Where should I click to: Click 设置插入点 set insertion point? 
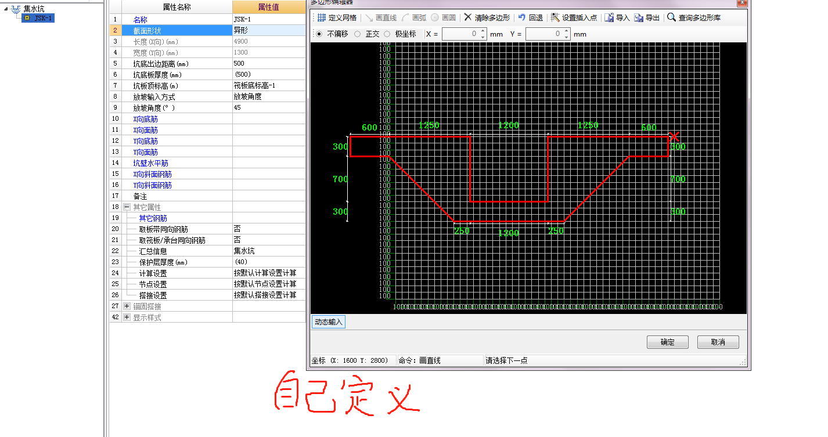[x=574, y=18]
